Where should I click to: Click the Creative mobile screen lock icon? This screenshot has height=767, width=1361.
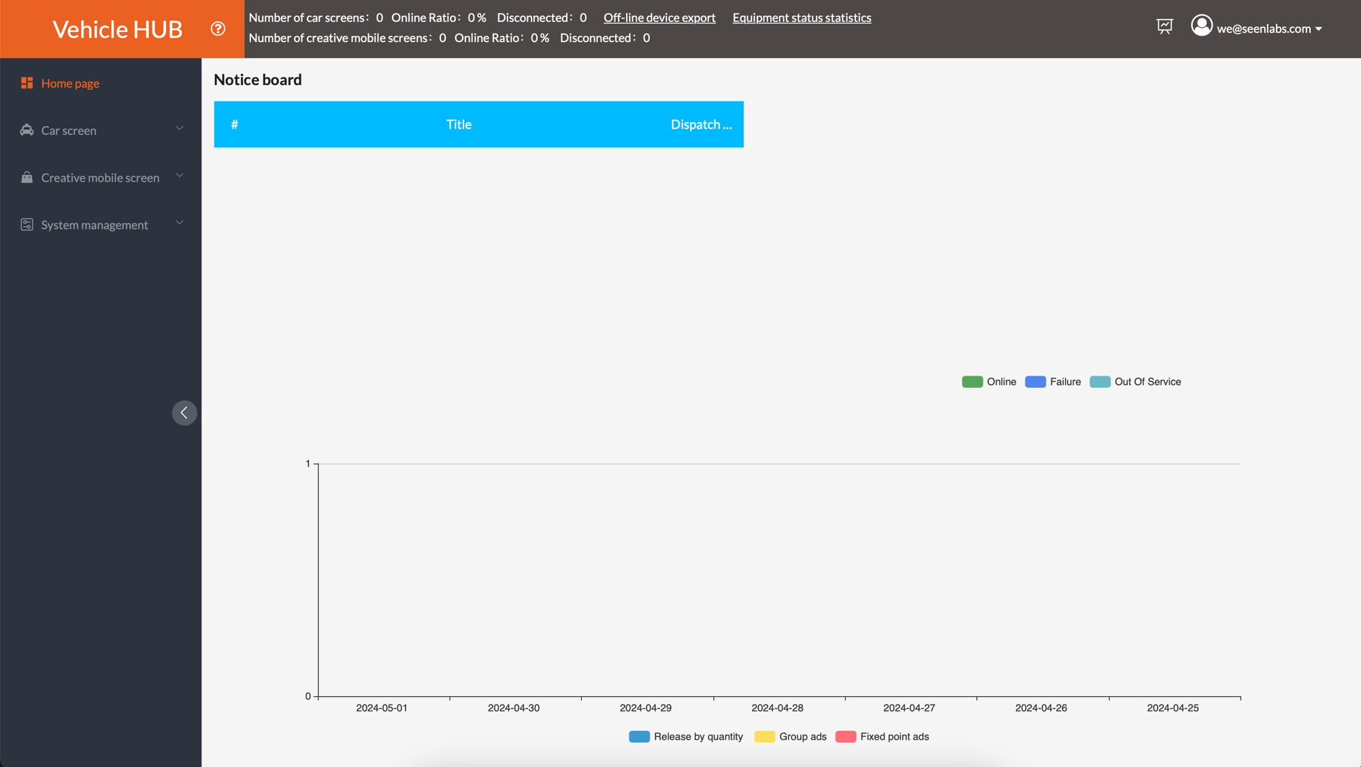point(27,177)
